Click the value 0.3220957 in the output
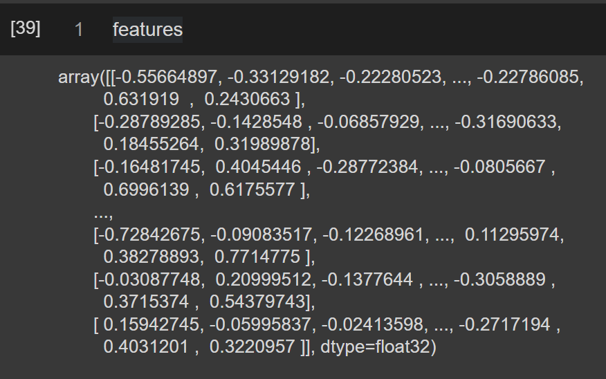Viewport: 606px width, 379px height. click(252, 346)
